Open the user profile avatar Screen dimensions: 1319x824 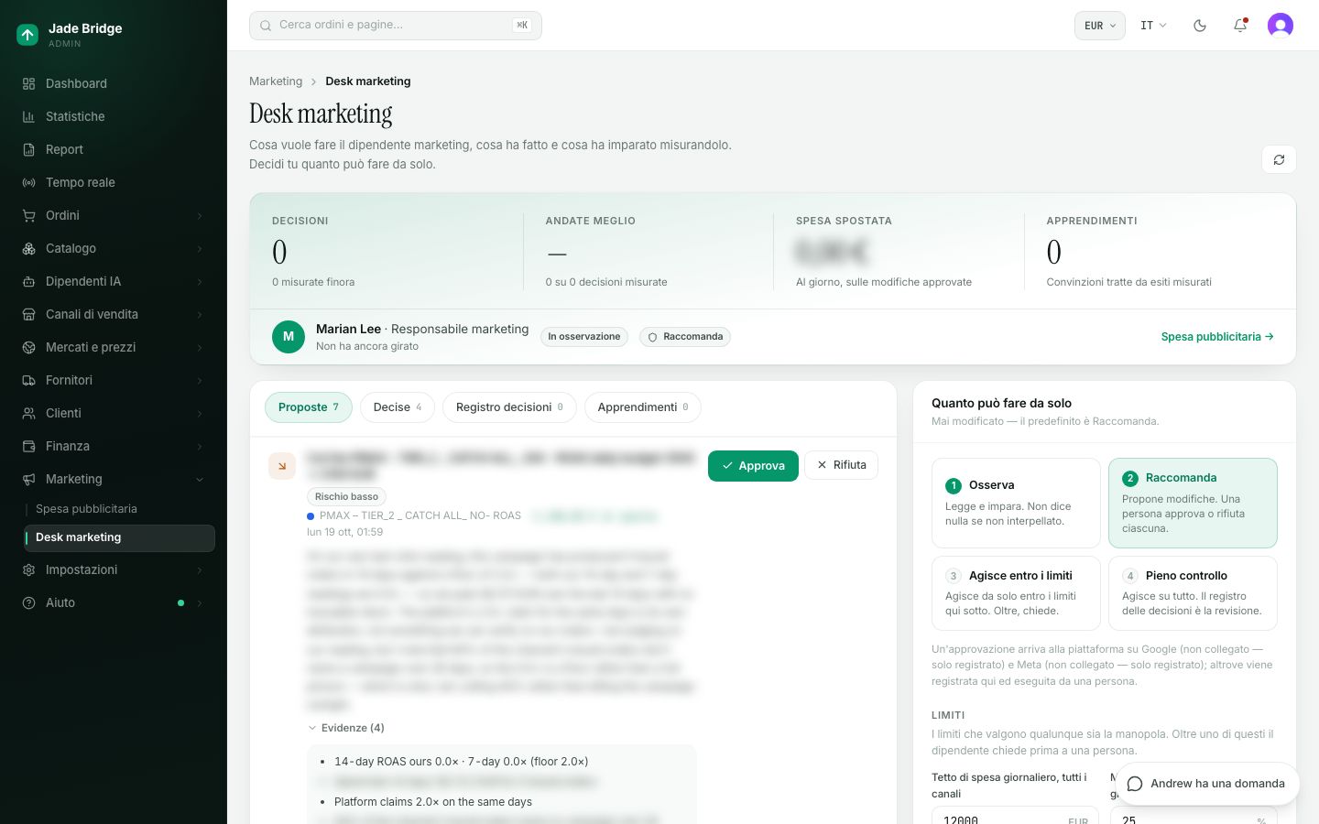[x=1281, y=26]
